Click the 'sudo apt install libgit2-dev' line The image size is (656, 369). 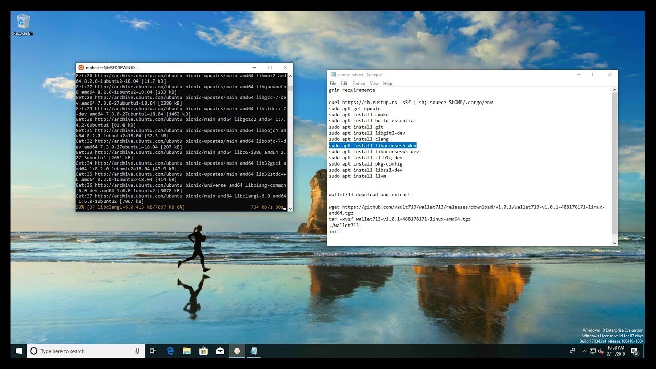click(x=367, y=133)
